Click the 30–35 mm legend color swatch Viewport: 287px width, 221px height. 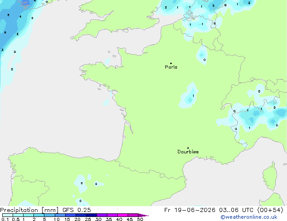pos(101,215)
